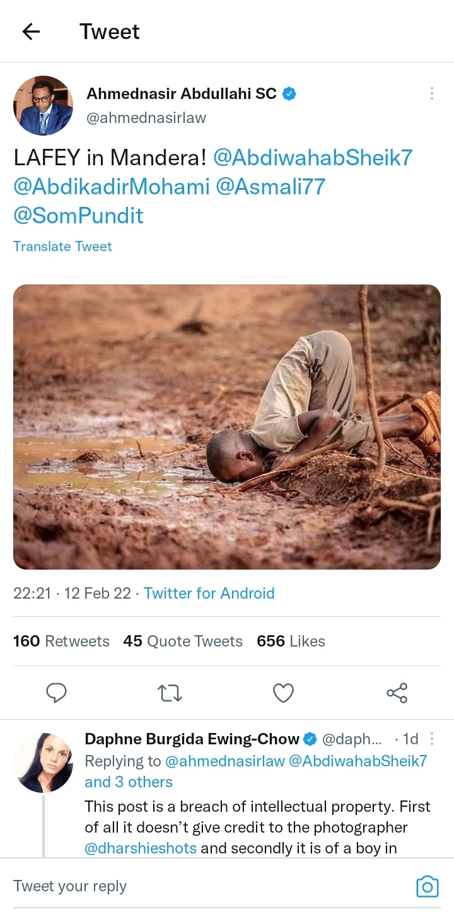Open @AbdiwahabSheik7 mention in tweet text
This screenshot has height=914, width=454.
tap(313, 158)
